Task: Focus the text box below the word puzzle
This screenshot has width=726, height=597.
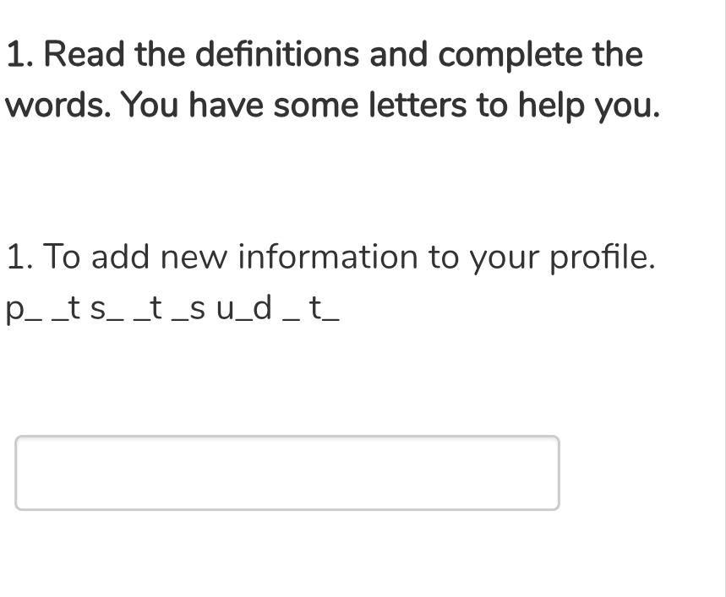Action: (x=287, y=473)
